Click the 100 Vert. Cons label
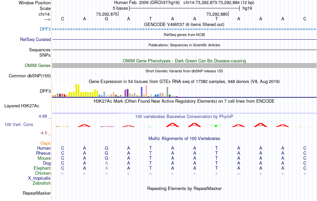Viewport: 317px width, 201px height. 19,124
